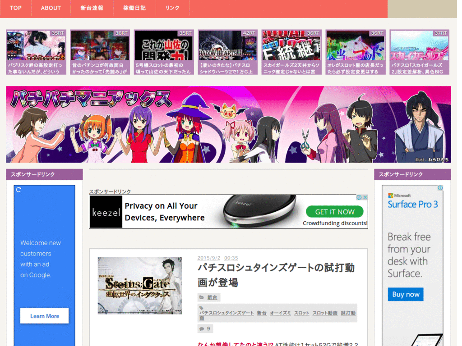Open the TOP navigation menu item
The width and height of the screenshot is (462, 346).
(x=16, y=8)
